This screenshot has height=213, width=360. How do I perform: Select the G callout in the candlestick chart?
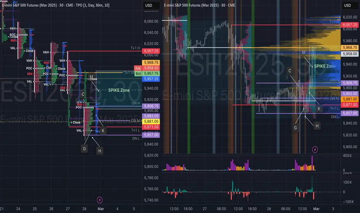point(295,127)
